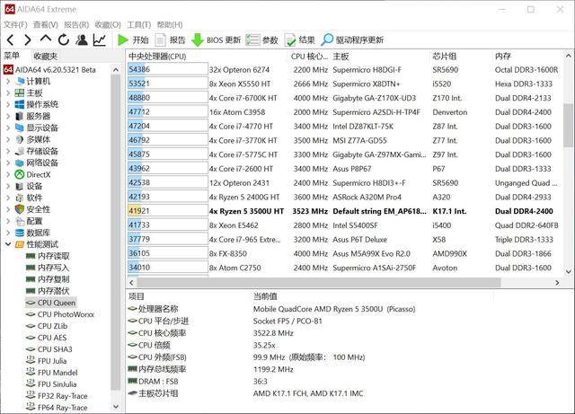
Task: Select AIDA64 v6.20.5321 Beta root item
Action: click(50, 70)
